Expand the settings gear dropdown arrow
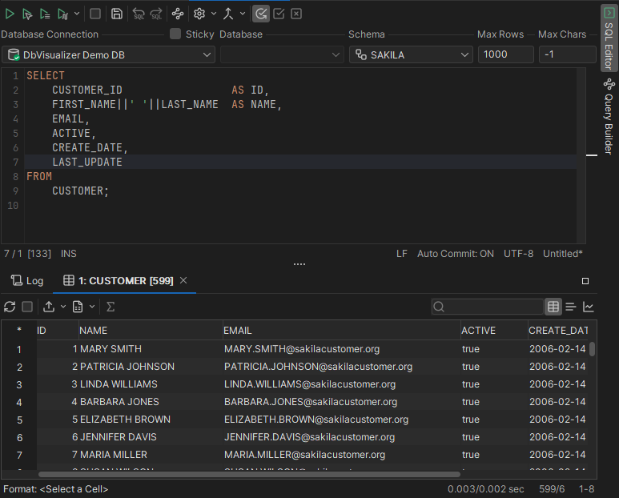 (x=214, y=14)
